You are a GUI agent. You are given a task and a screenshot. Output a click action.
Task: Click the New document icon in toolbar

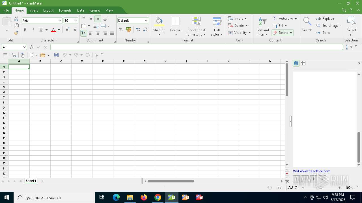tap(31, 55)
